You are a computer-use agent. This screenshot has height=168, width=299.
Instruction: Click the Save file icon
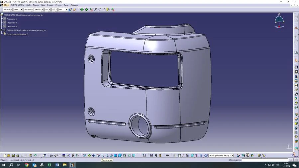coord(13,155)
